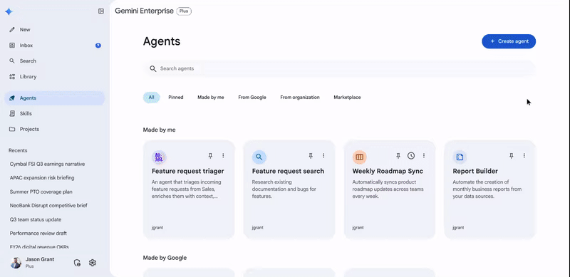Open settings with the gear icon

click(93, 263)
